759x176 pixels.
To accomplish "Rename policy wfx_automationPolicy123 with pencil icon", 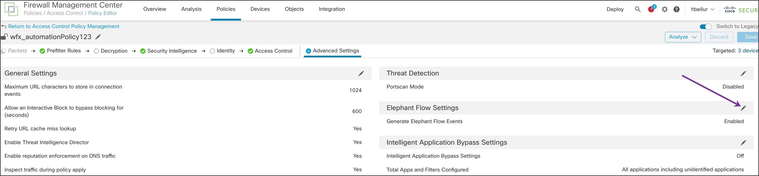I will click(x=98, y=37).
